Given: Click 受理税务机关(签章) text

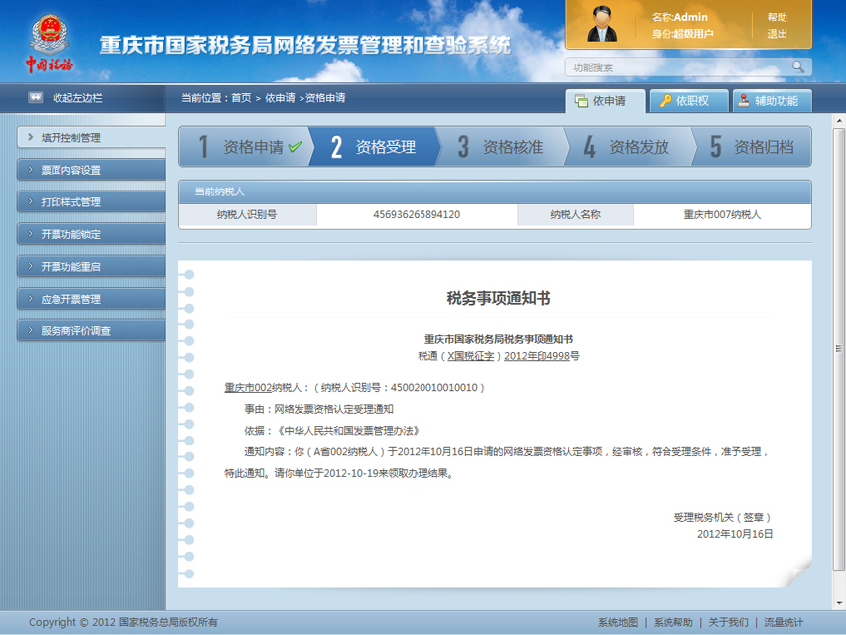Looking at the screenshot, I should pyautogui.click(x=723, y=518).
